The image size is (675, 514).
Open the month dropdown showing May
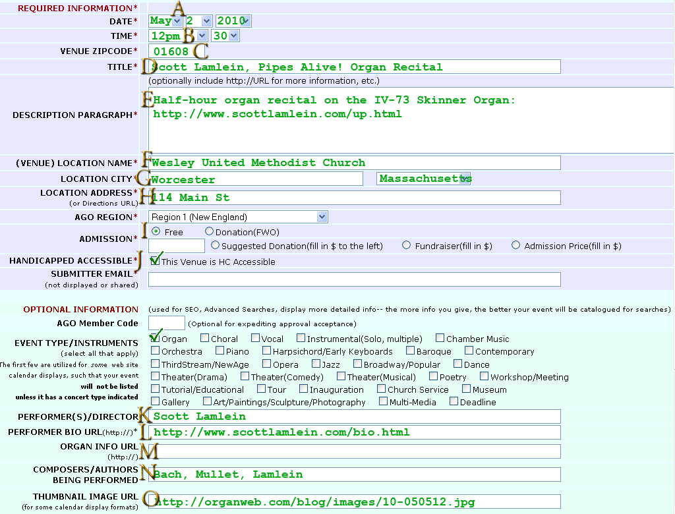165,20
